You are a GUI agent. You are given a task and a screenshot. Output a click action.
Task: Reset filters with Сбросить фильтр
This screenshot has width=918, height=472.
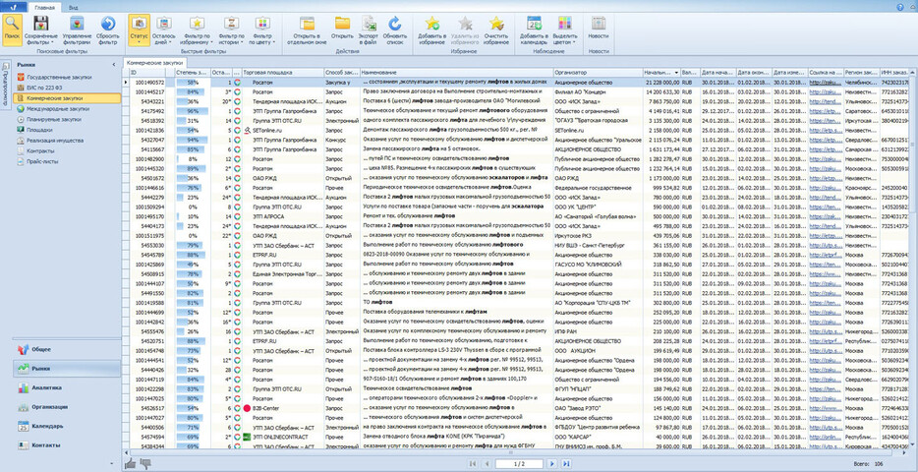108,31
